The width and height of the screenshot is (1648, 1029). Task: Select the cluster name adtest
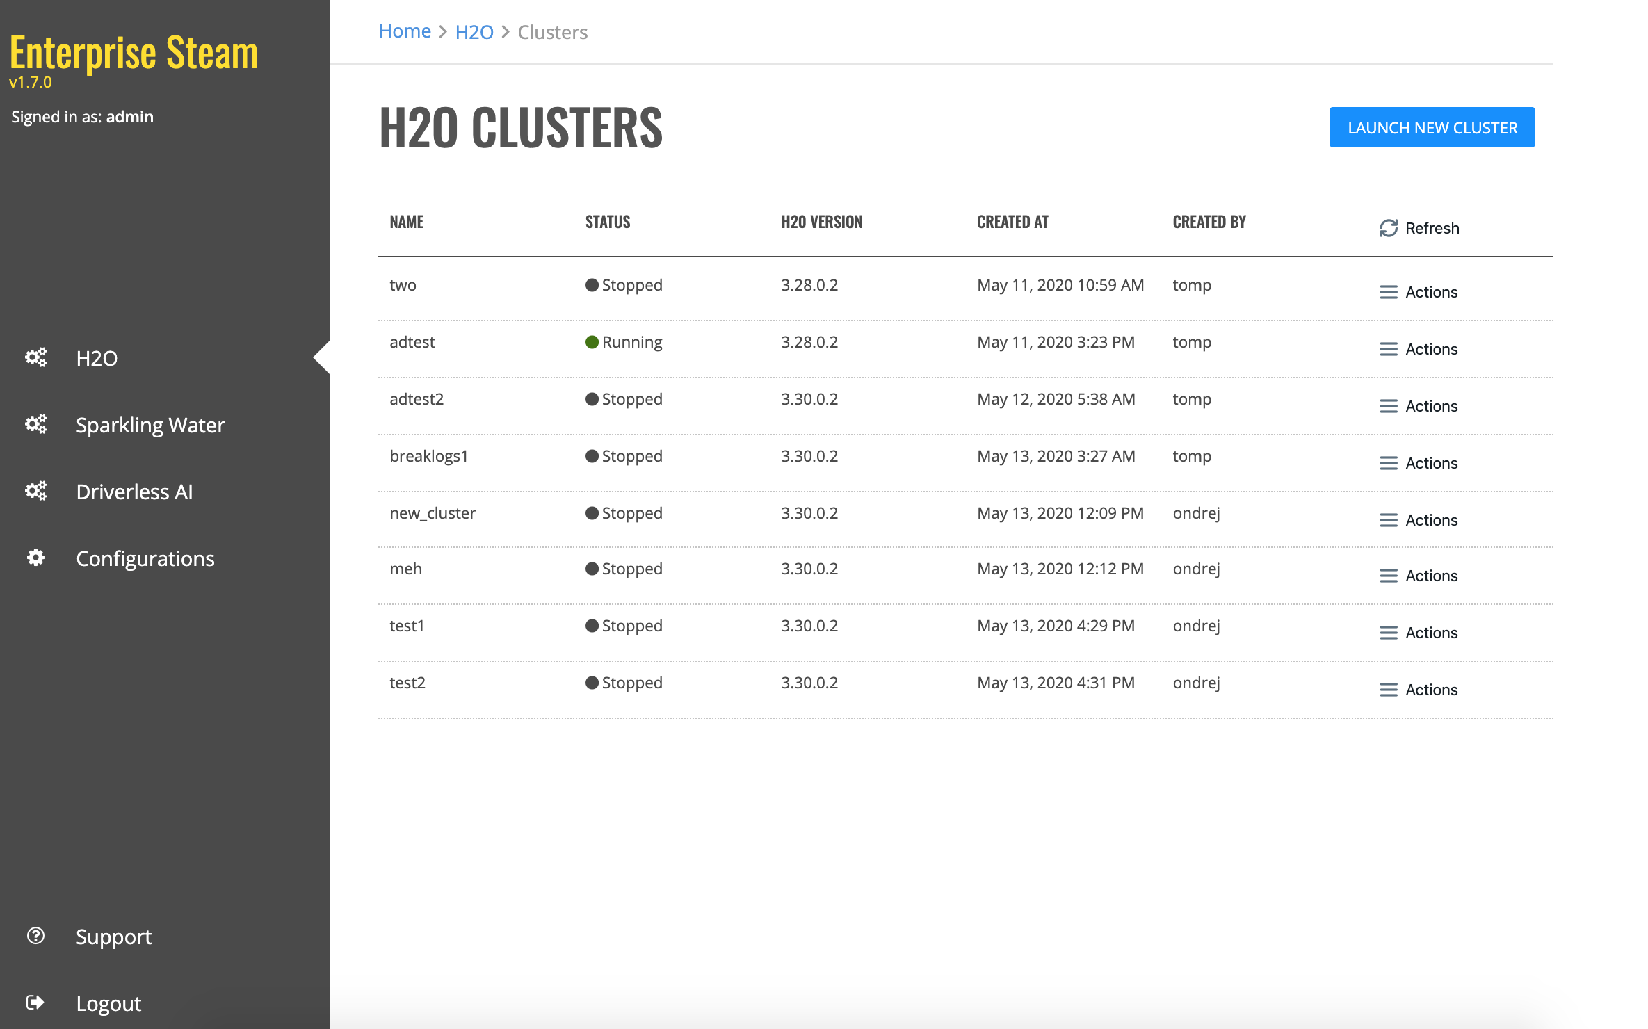tap(412, 342)
